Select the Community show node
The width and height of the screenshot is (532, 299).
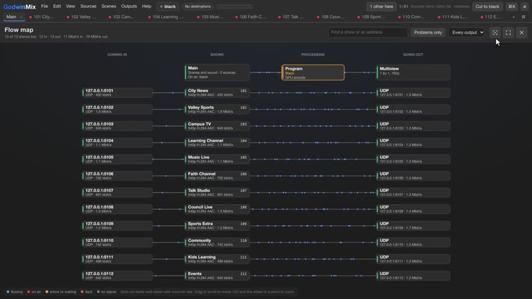[x=217, y=242]
